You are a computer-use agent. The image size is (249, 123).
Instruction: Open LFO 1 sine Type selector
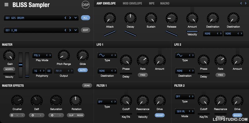pos(107,55)
